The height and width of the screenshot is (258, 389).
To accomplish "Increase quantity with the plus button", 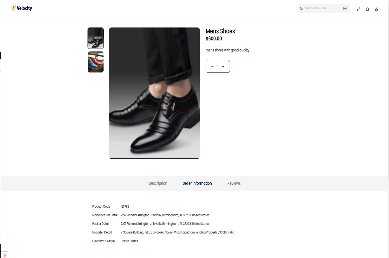I will click(x=223, y=67).
